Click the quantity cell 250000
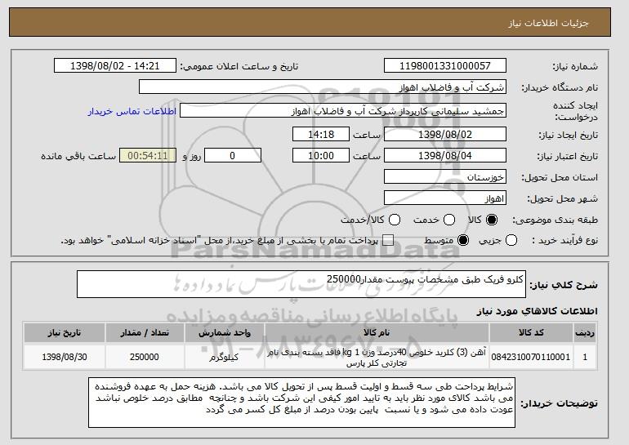This screenshot has width=629, height=445. coord(145,357)
